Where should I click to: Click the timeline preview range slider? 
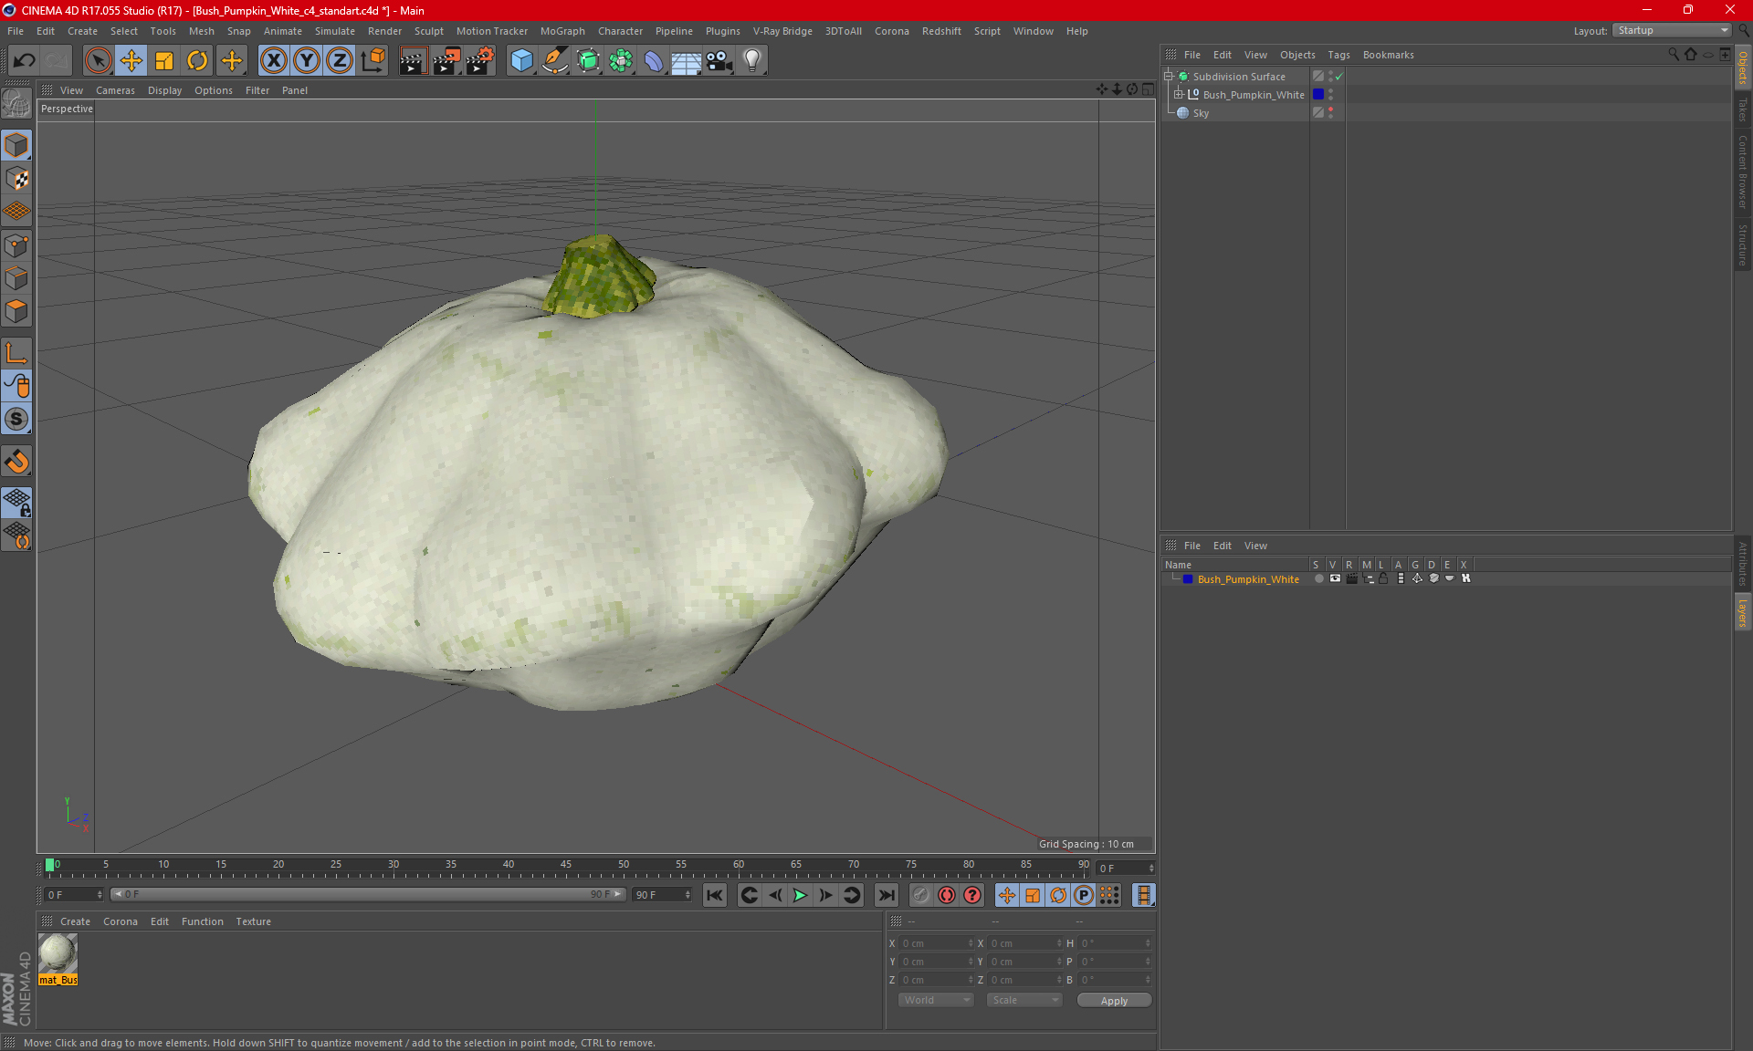(369, 894)
